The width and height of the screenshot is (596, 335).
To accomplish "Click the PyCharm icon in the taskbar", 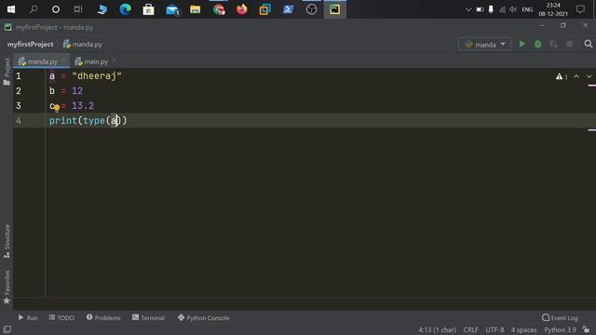I will [335, 9].
